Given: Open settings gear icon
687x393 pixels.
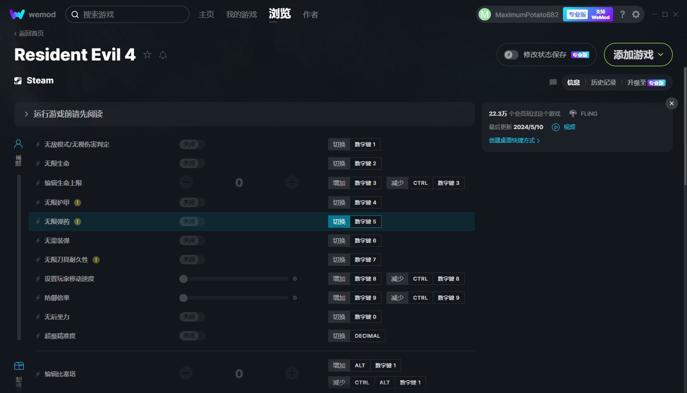Looking at the screenshot, I should tap(636, 14).
